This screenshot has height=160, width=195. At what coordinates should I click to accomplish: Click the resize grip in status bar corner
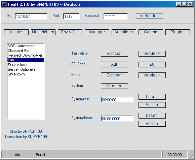191,156
